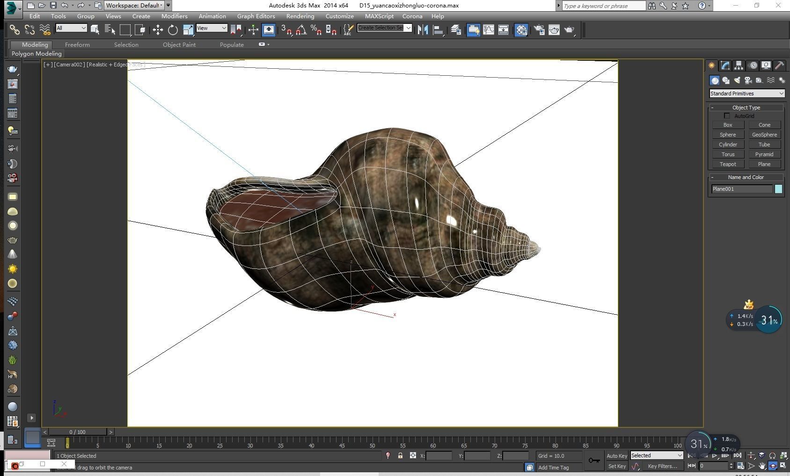Image resolution: width=790 pixels, height=476 pixels.
Task: Click the time slider 0 / 100 handle
Action: (x=78, y=432)
